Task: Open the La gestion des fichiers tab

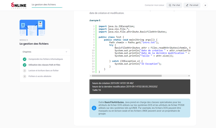Action: coord(44,5)
